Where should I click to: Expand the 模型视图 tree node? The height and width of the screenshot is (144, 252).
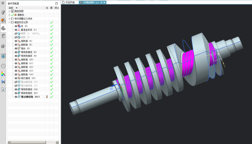[9, 11]
